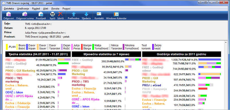Screen dimensions: 230x110
Task: Go to Sljedeće (next) message
Action: 86,14
